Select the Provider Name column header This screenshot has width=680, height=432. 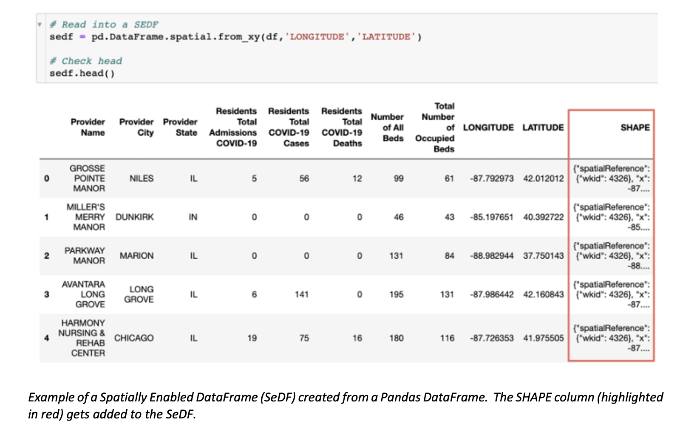tap(88, 127)
